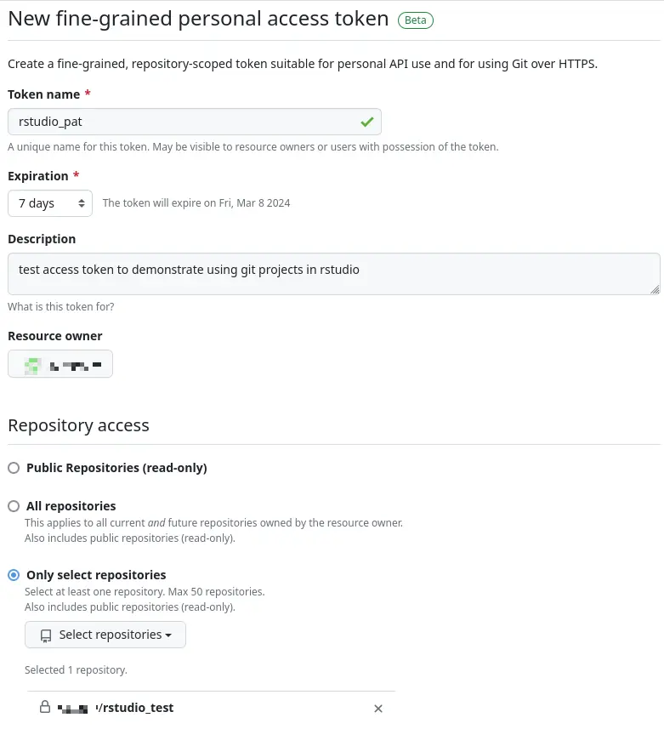This screenshot has width=664, height=729.
Task: Click the Beta badge beside the title
Action: (416, 20)
